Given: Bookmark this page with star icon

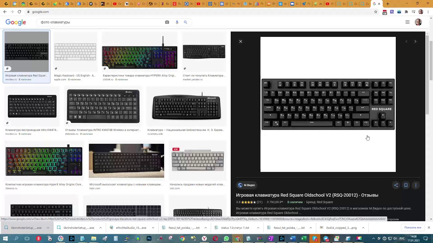Looking at the screenshot, I should coord(375,11).
